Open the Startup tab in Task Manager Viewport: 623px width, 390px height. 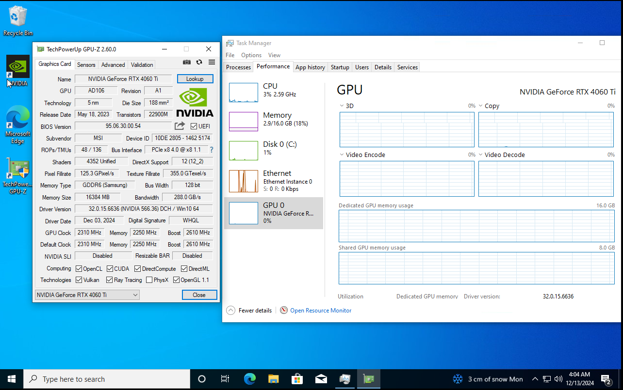click(x=340, y=67)
